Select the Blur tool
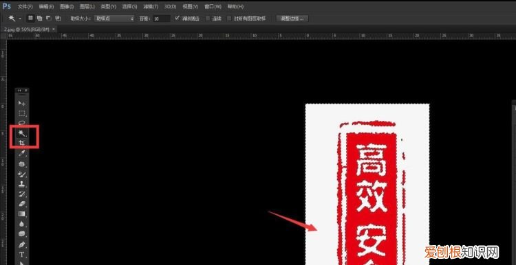 point(22,224)
